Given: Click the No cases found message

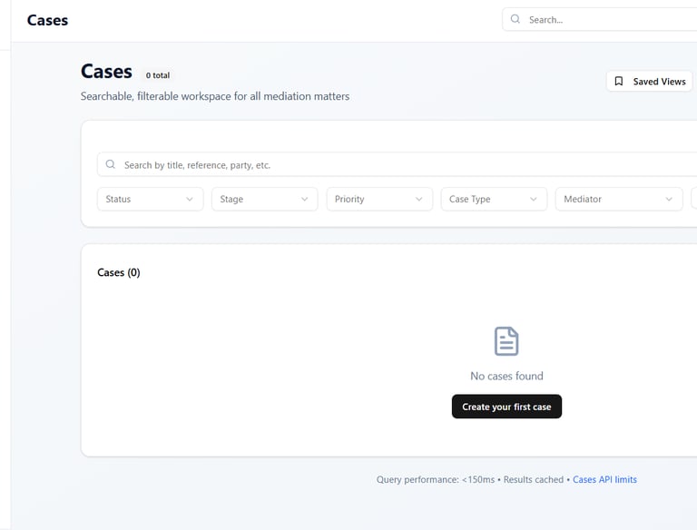Looking at the screenshot, I should click(506, 376).
